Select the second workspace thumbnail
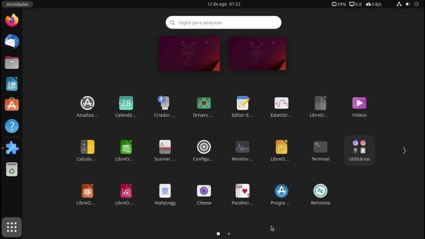Viewport: 425px width, 239px height. [x=258, y=54]
